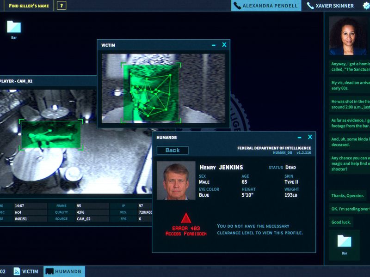Select Victim in the taskbar
370x277 pixels.
[26, 271]
